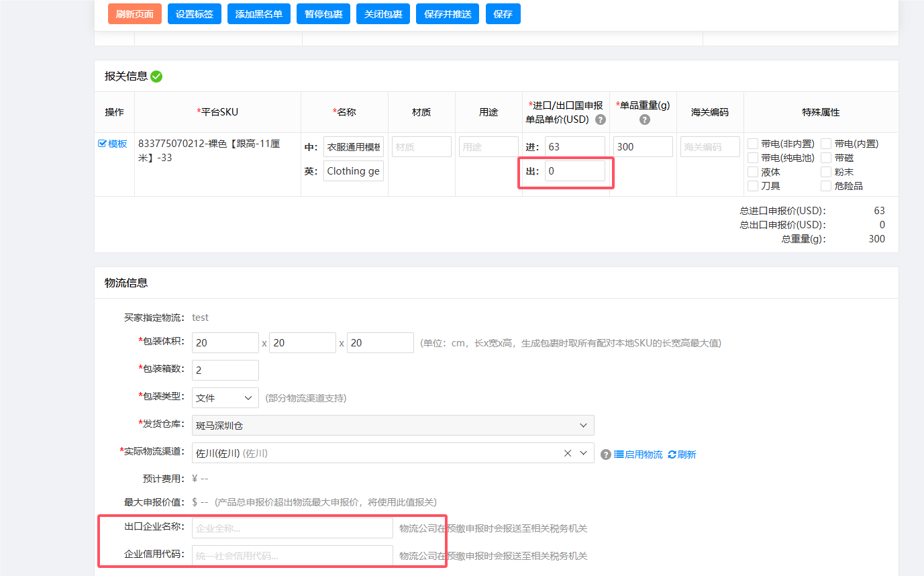Expand the 实际物流渠道 dropdown arrow
The width and height of the screenshot is (924, 576).
(583, 453)
